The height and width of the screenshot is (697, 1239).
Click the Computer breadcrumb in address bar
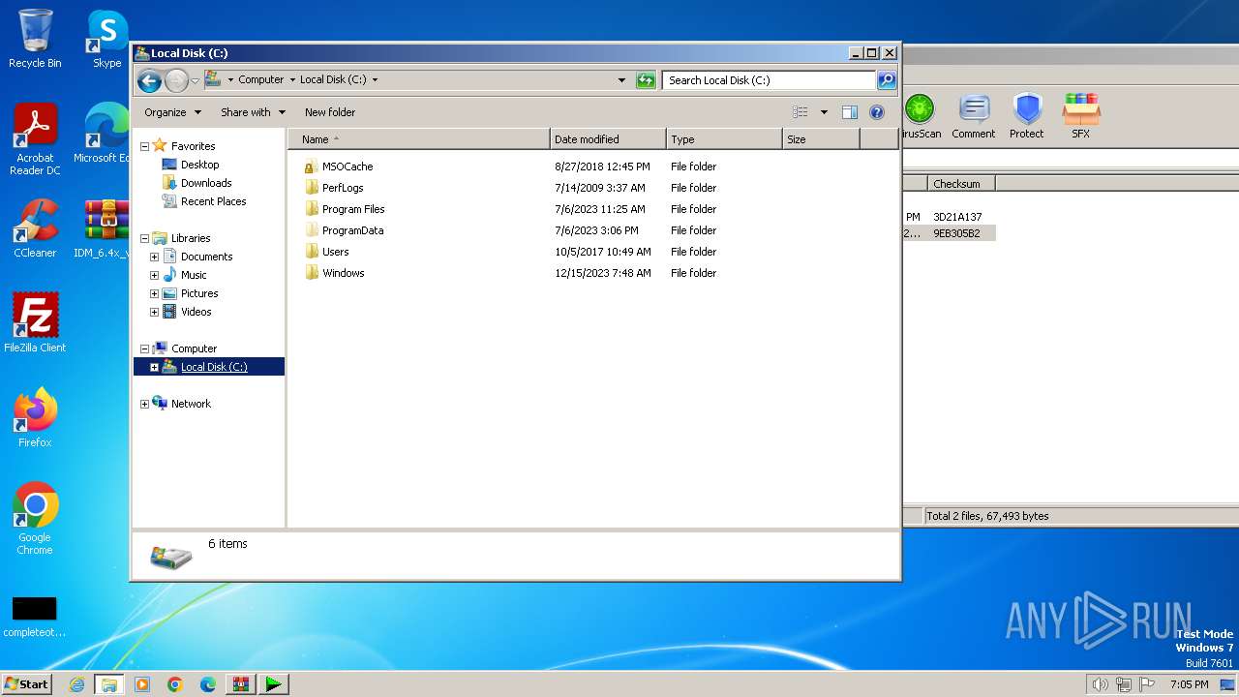coord(261,80)
